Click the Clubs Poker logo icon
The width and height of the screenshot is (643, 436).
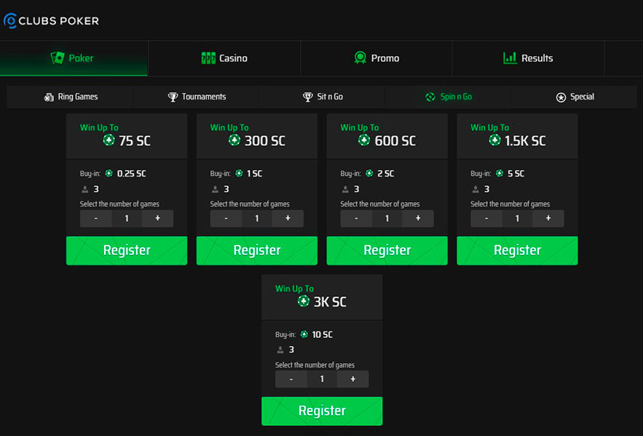[10, 21]
